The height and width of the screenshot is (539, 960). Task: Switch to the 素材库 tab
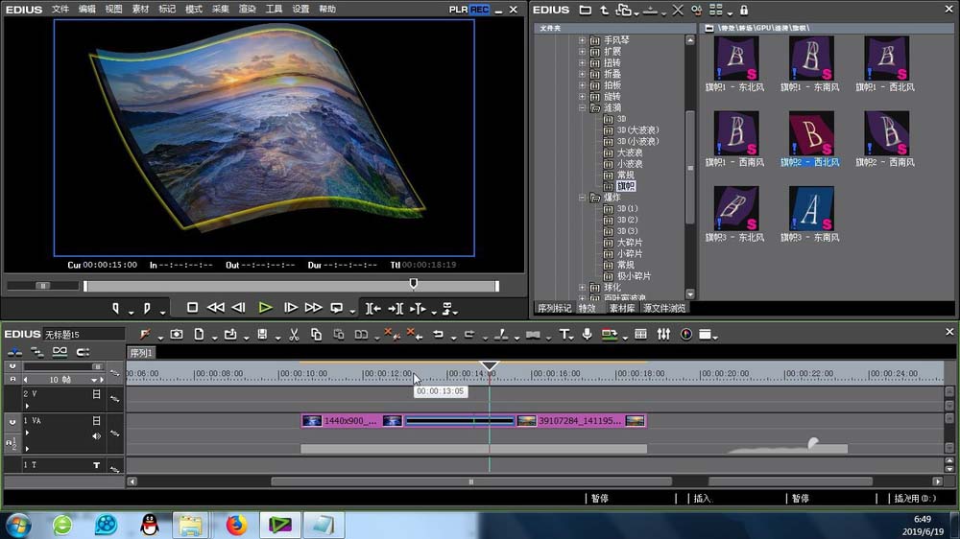pos(621,309)
